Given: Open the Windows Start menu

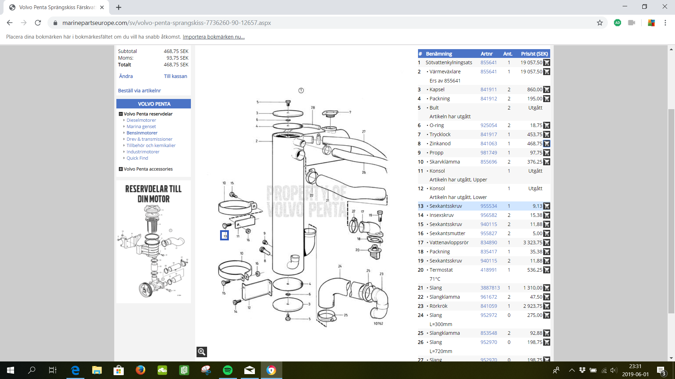Looking at the screenshot, I should [x=11, y=370].
